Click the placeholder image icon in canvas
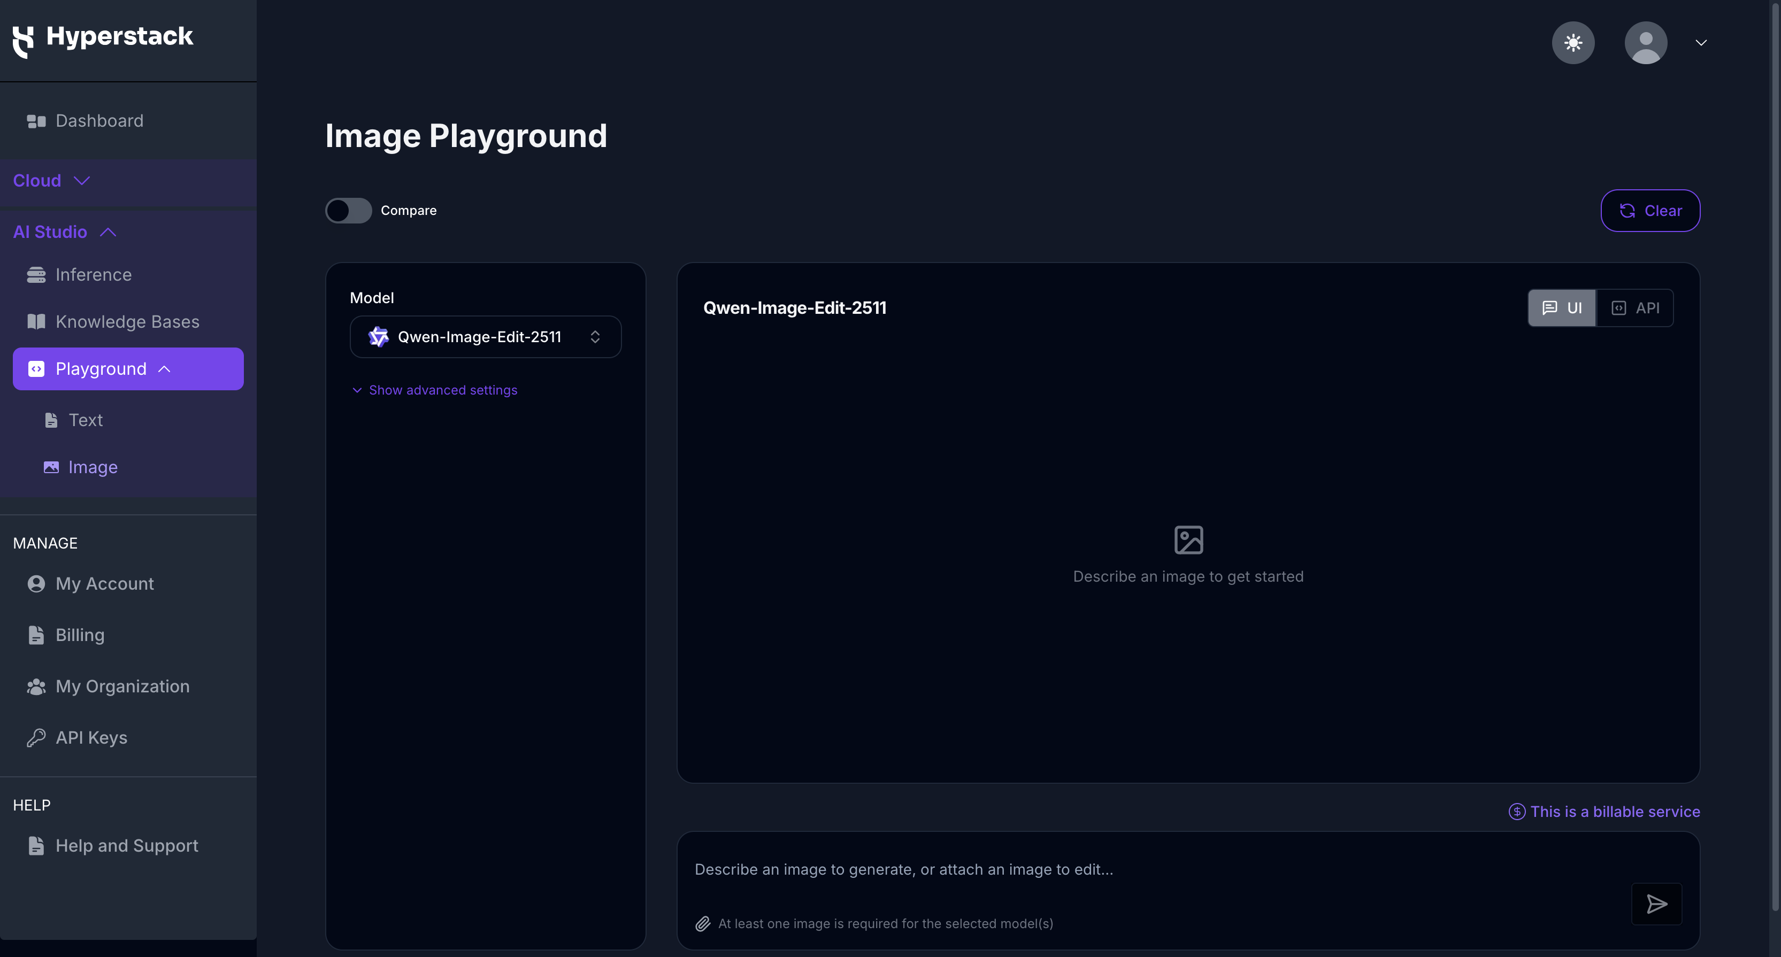 [1188, 539]
